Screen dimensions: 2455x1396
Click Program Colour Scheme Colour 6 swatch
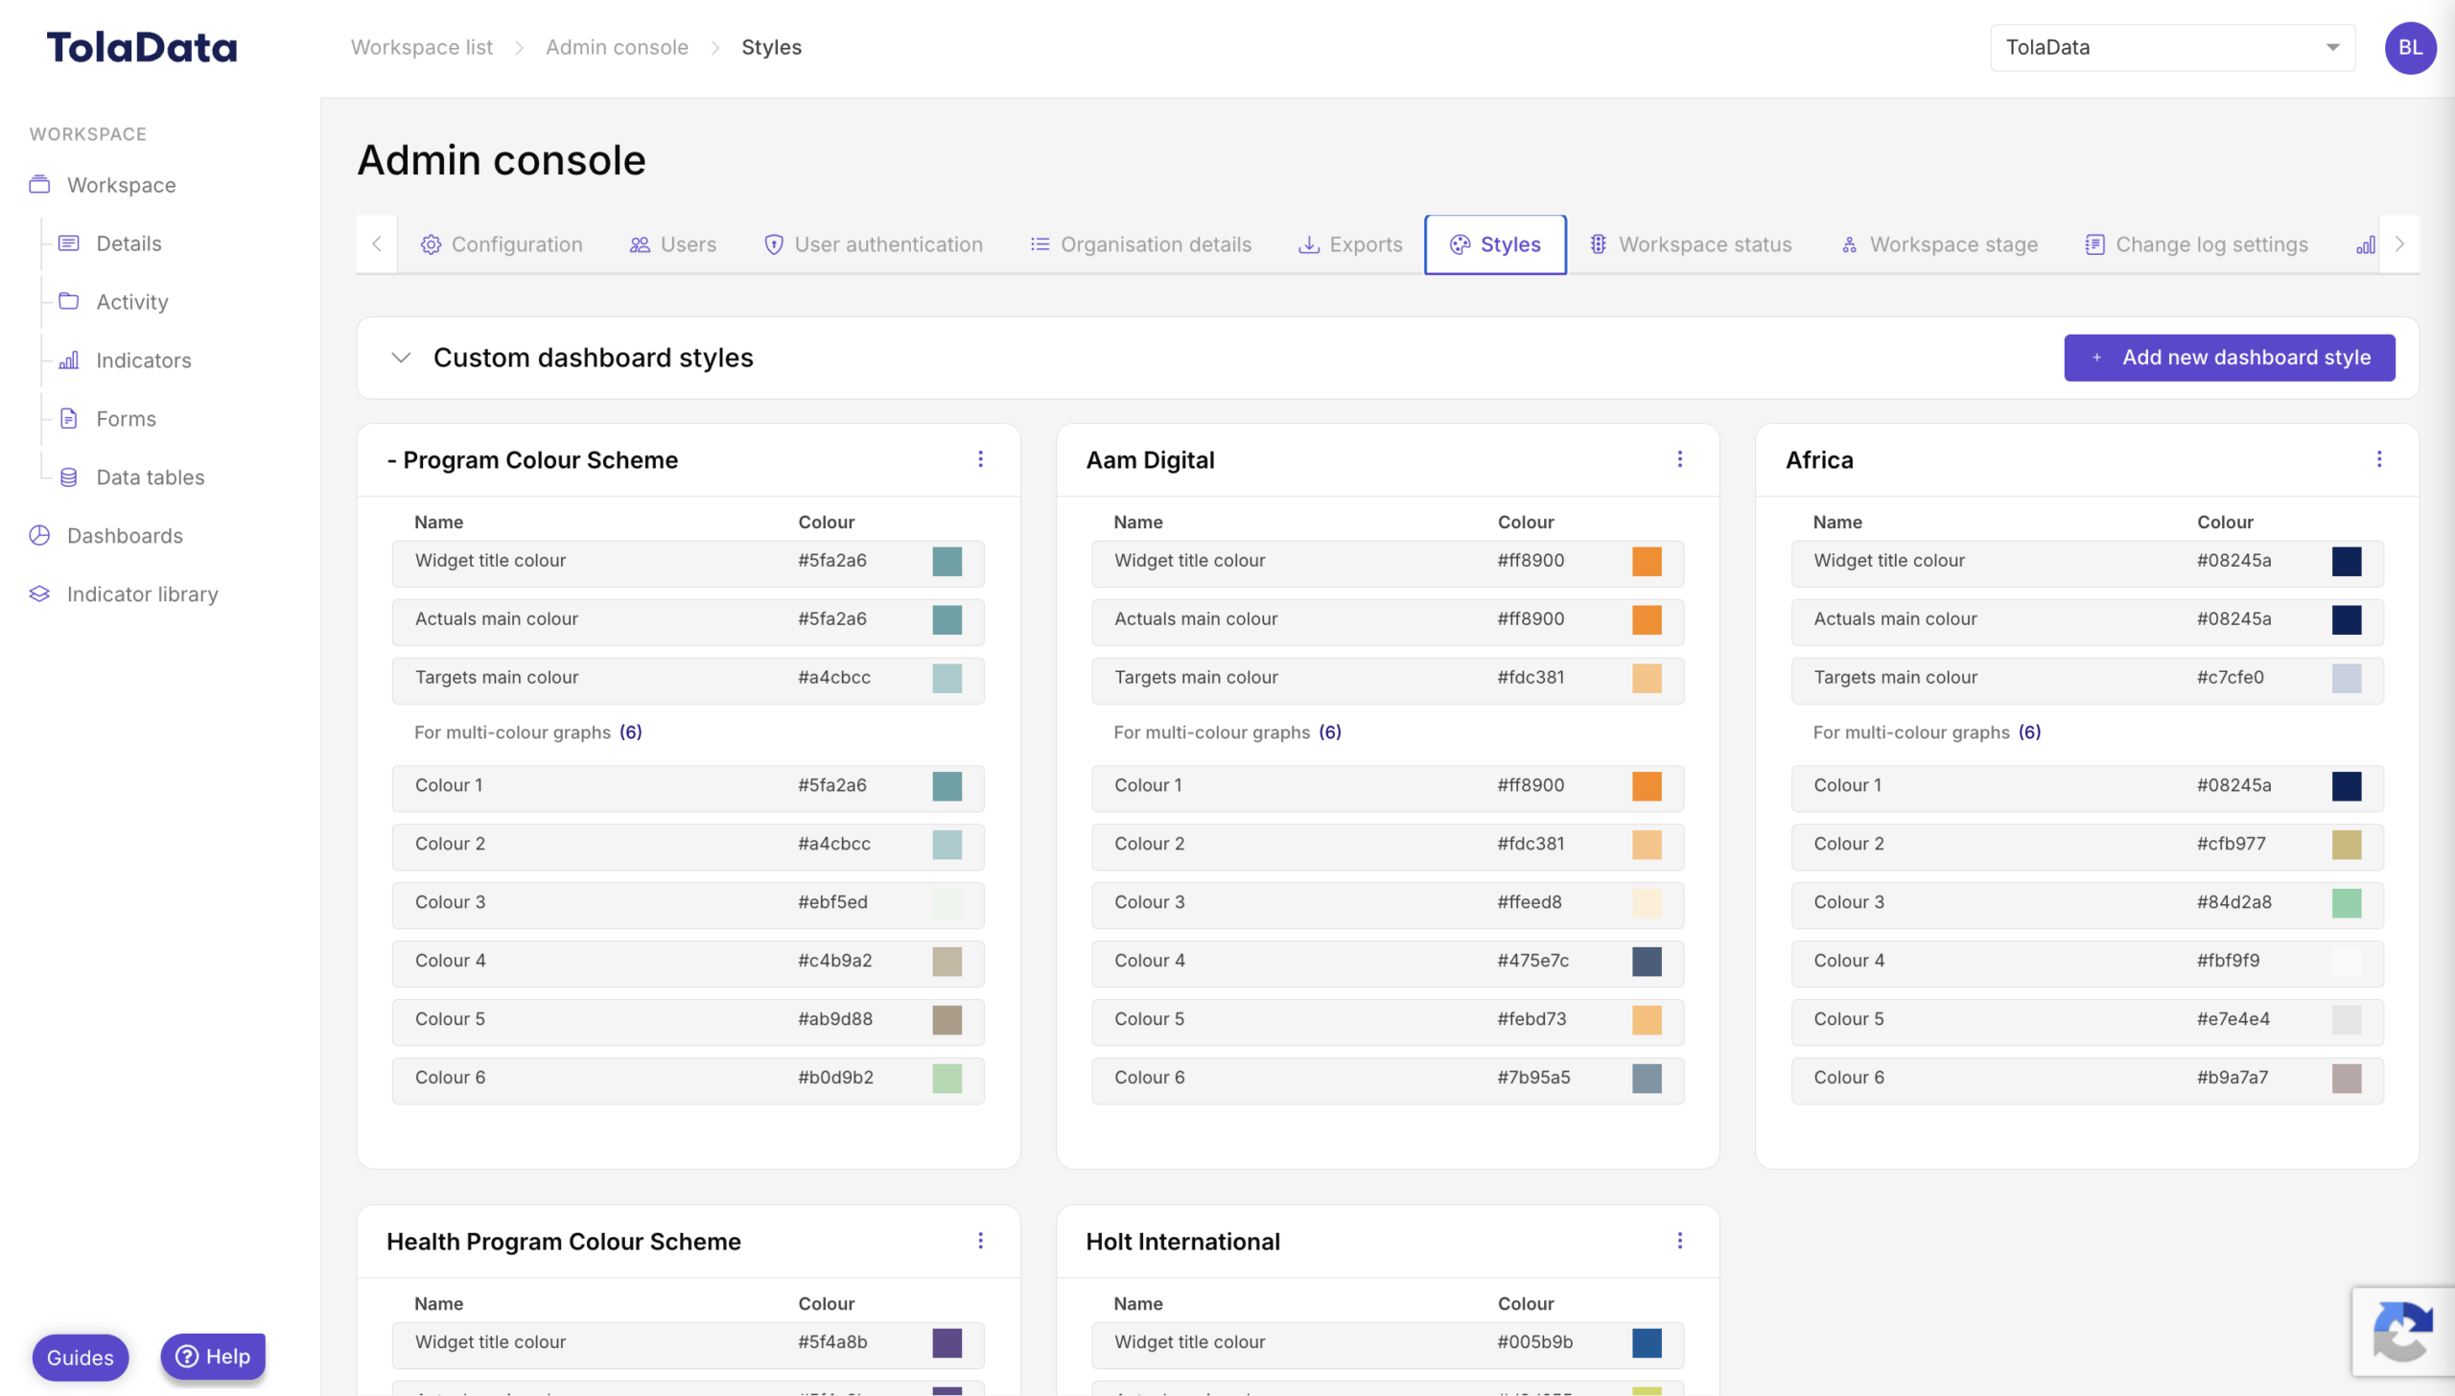pos(947,1079)
